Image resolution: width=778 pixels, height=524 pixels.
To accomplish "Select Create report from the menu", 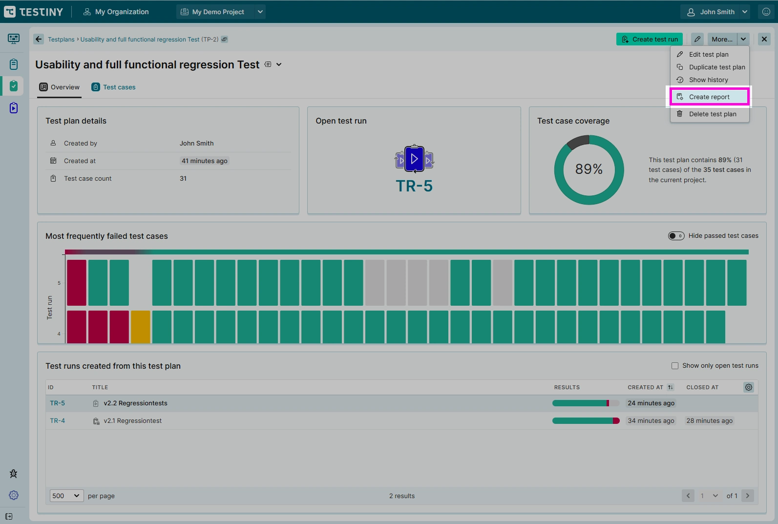I will pos(709,97).
